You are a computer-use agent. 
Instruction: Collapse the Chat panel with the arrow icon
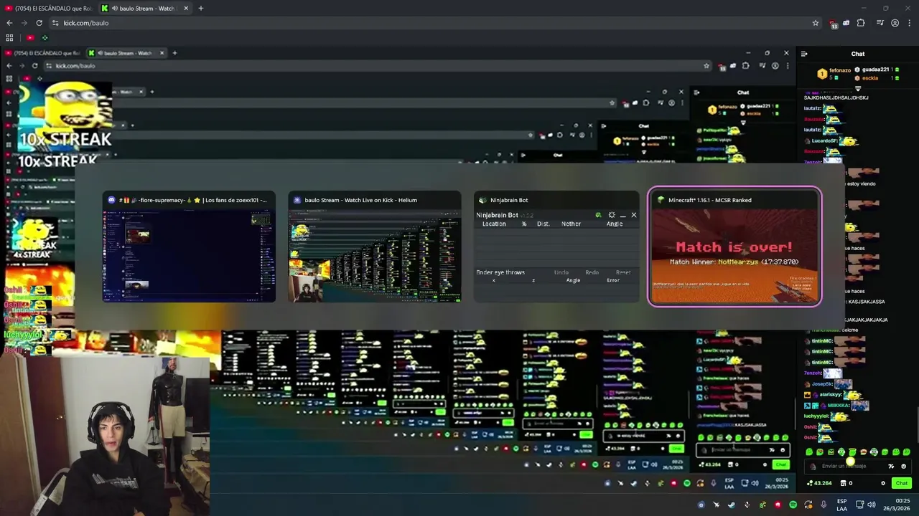pos(804,54)
